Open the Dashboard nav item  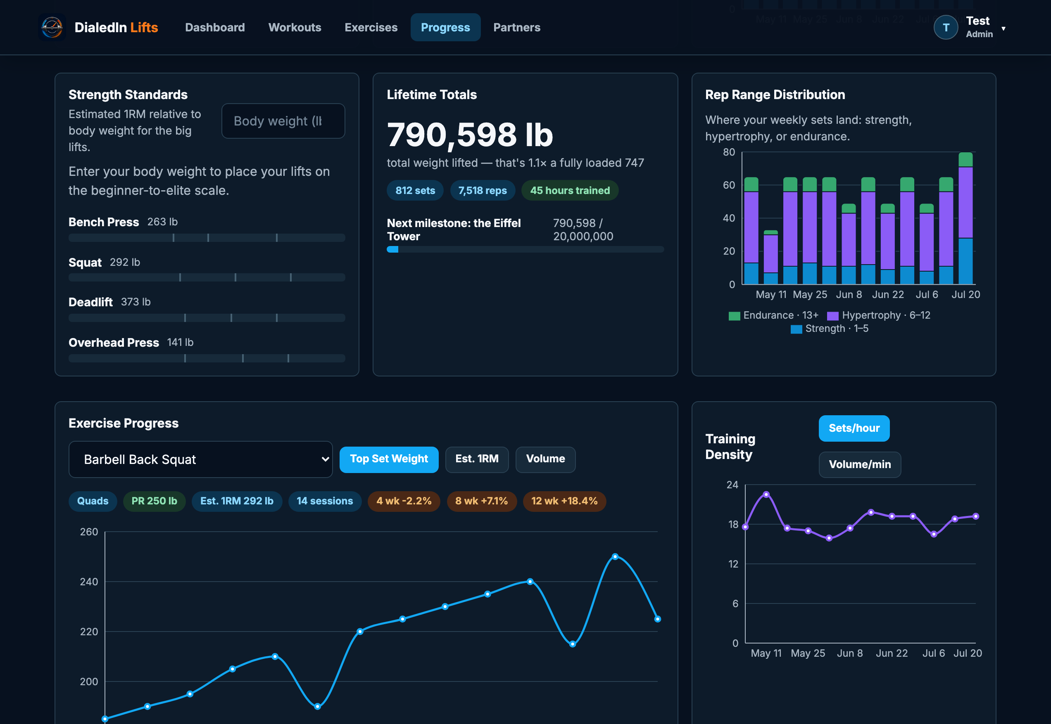point(215,27)
